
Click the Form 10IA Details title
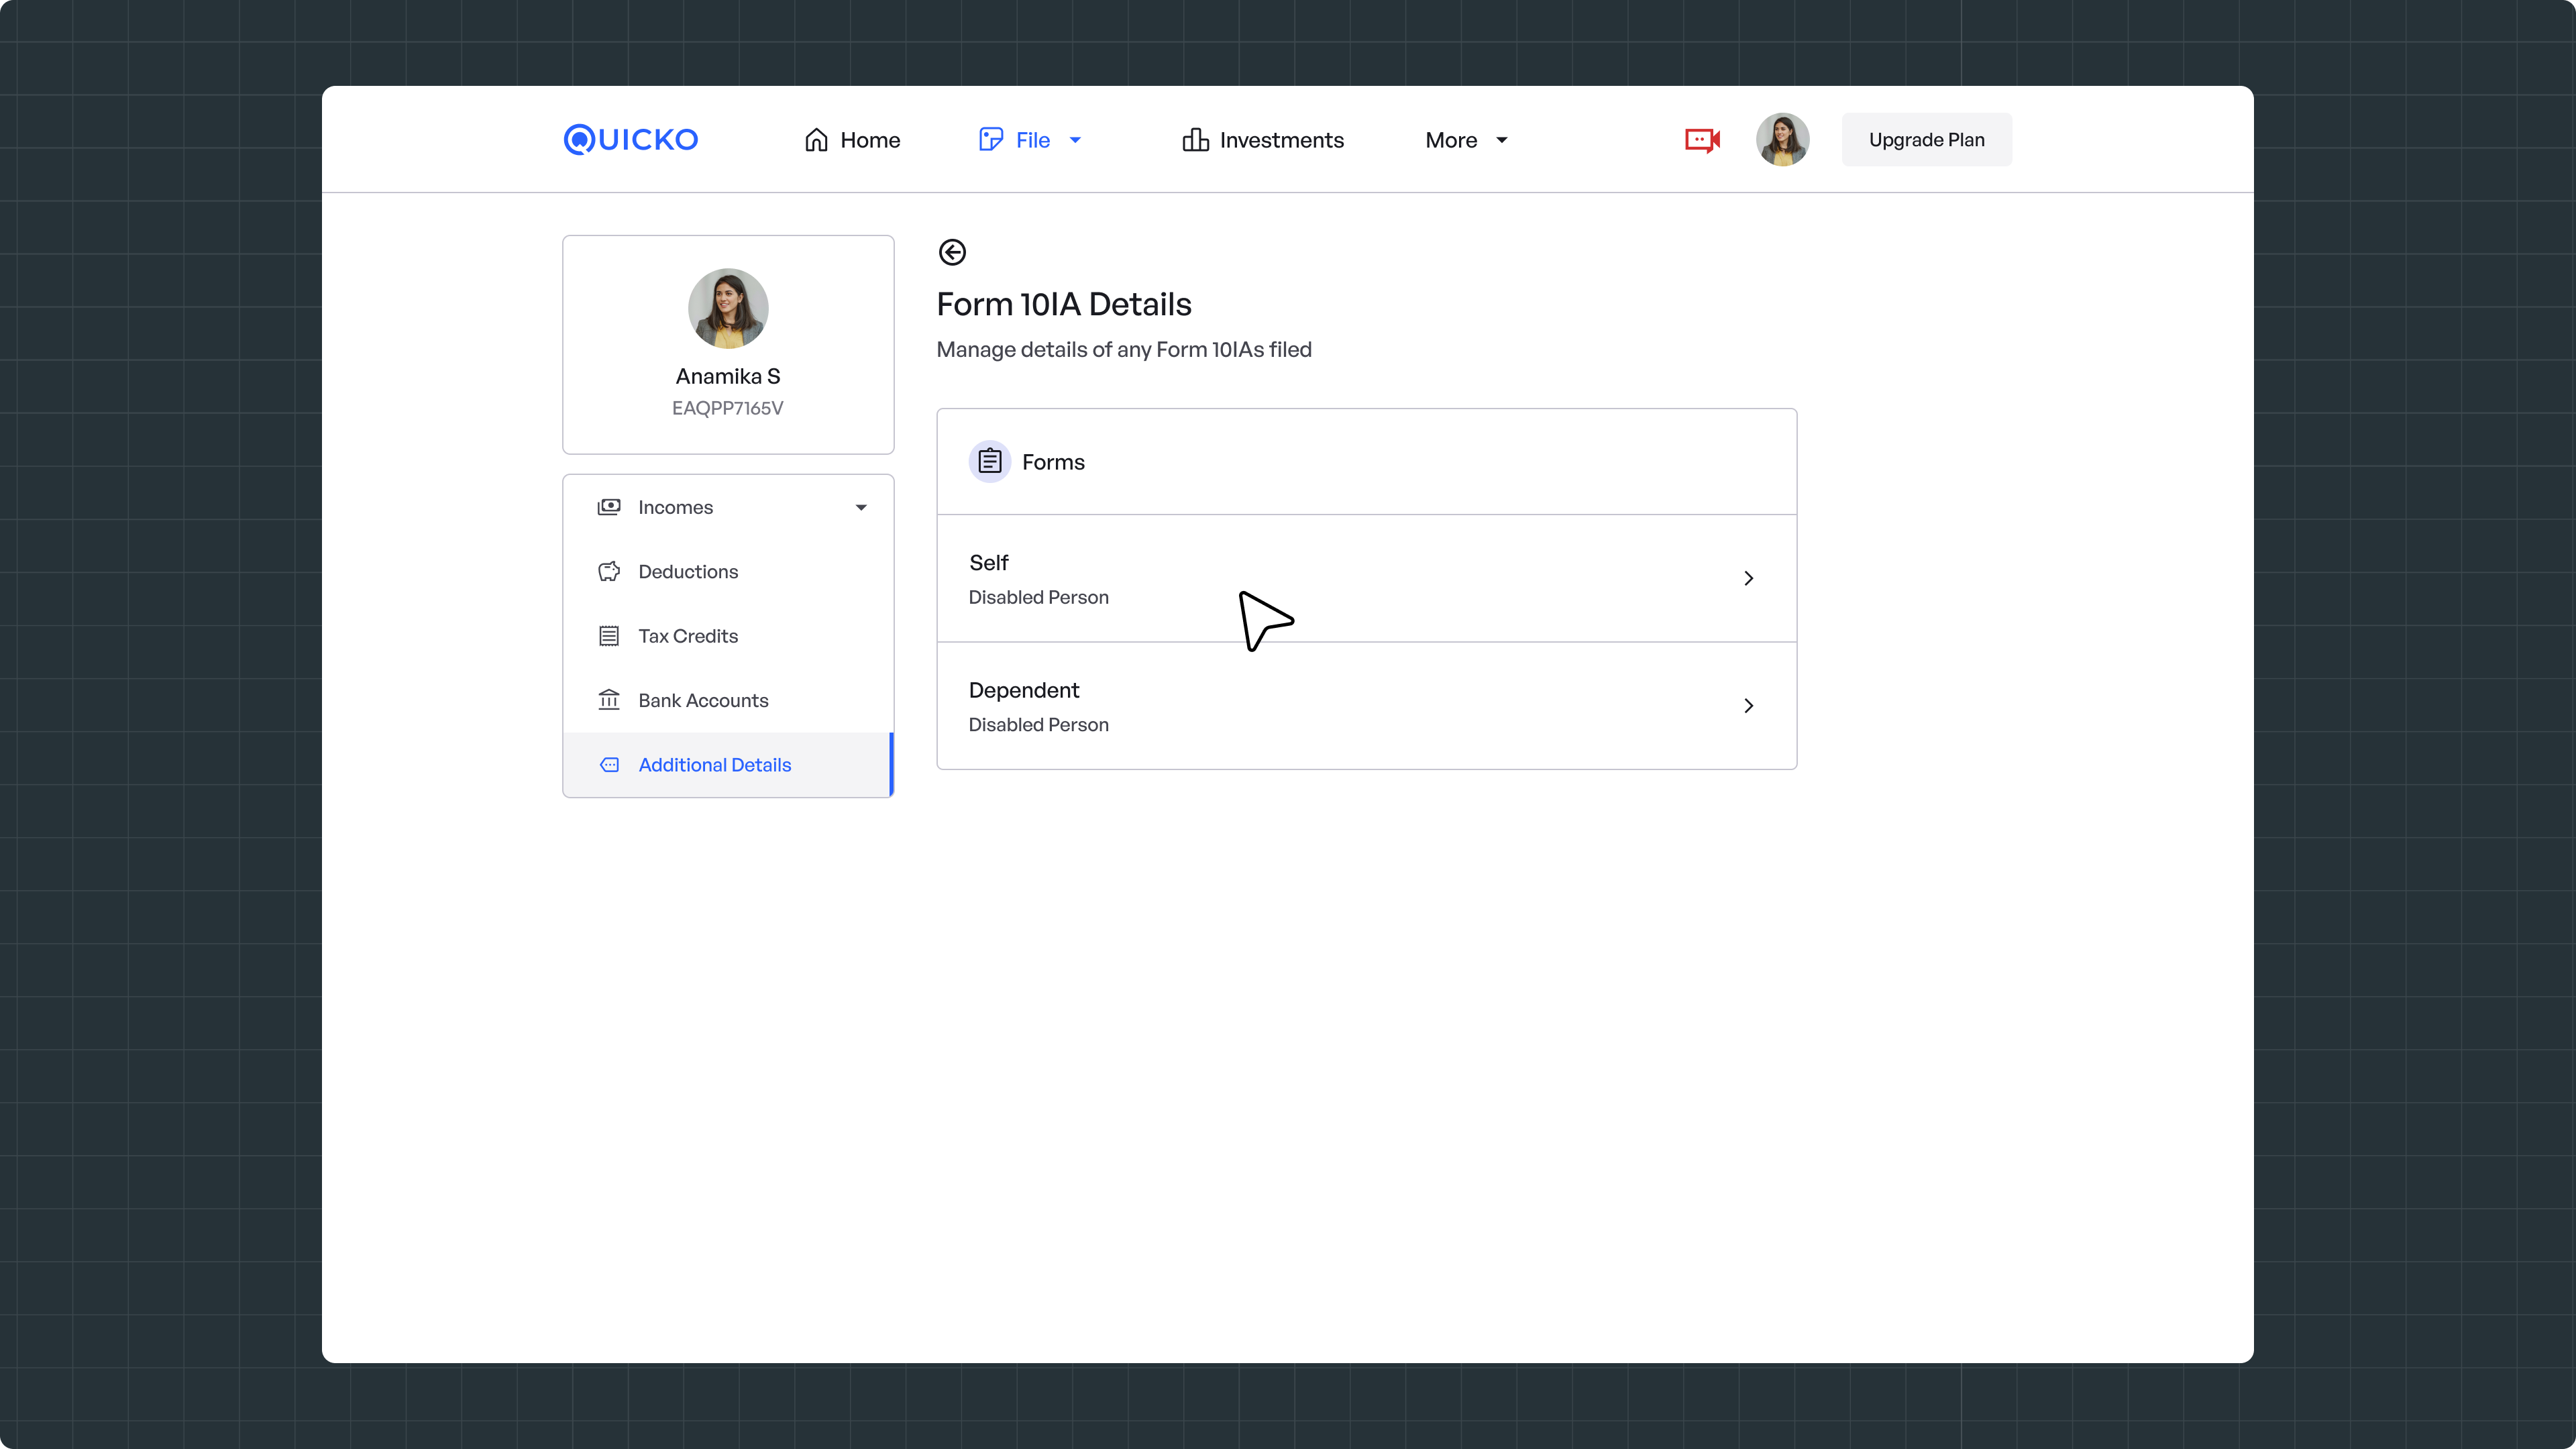(1064, 304)
